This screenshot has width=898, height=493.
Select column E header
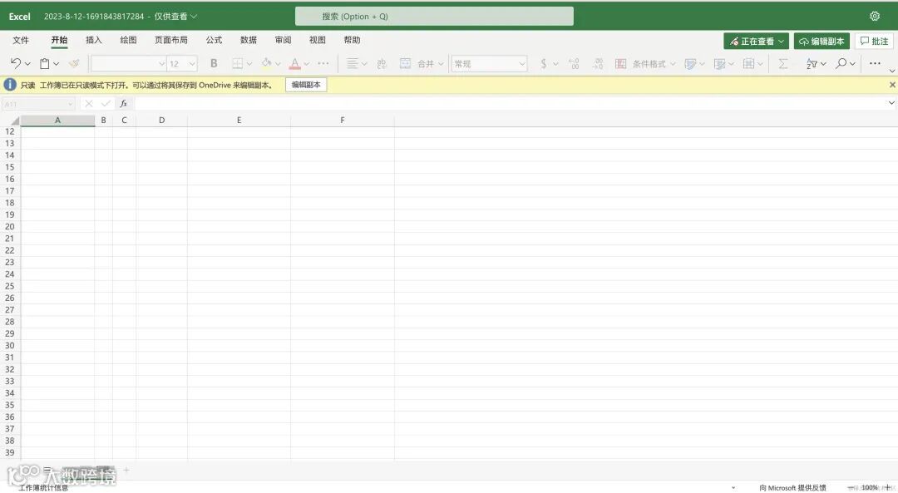coord(239,121)
